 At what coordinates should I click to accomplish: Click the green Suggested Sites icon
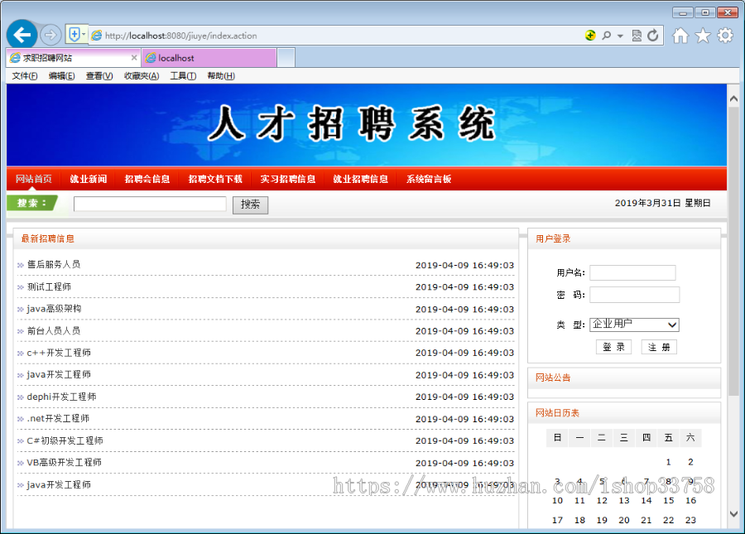590,36
